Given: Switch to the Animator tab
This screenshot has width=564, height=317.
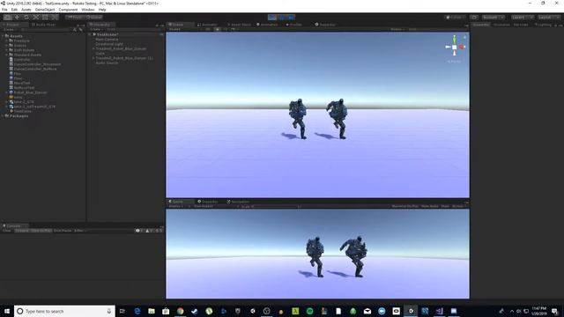Looking at the screenshot, I should point(208,25).
